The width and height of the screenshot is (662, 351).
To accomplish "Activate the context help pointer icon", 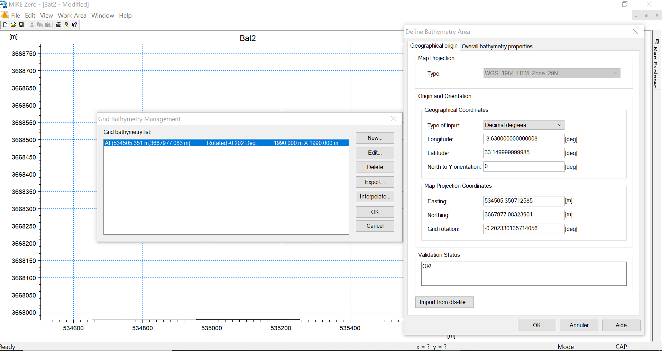I will [x=74, y=25].
